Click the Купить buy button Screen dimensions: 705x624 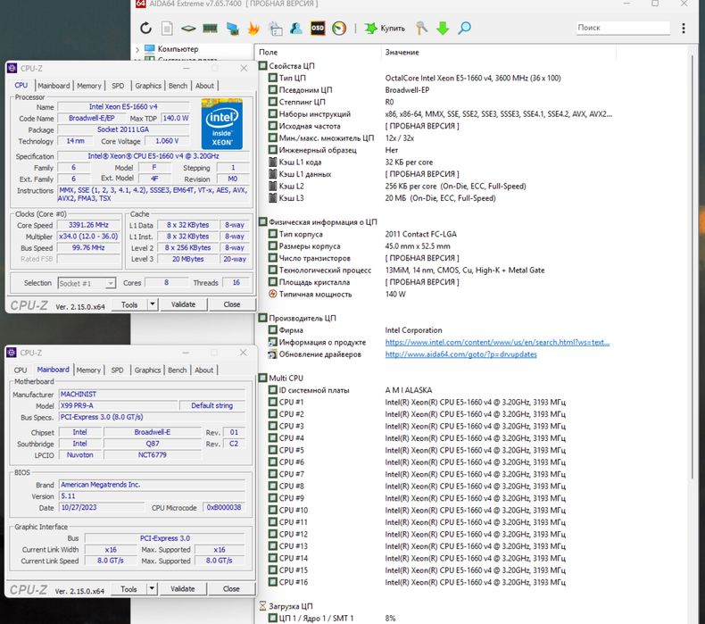point(385,28)
